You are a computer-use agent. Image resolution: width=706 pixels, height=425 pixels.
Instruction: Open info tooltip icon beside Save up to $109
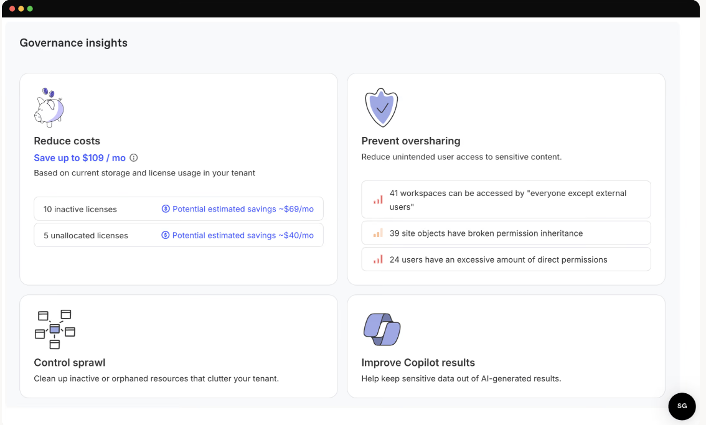(x=134, y=157)
